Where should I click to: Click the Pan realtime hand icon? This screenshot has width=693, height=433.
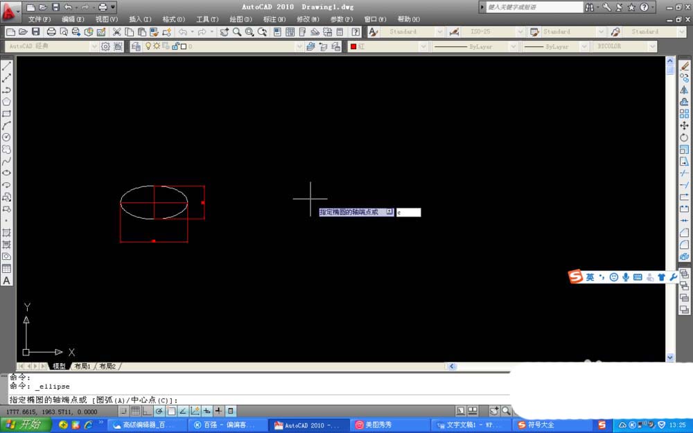224,32
